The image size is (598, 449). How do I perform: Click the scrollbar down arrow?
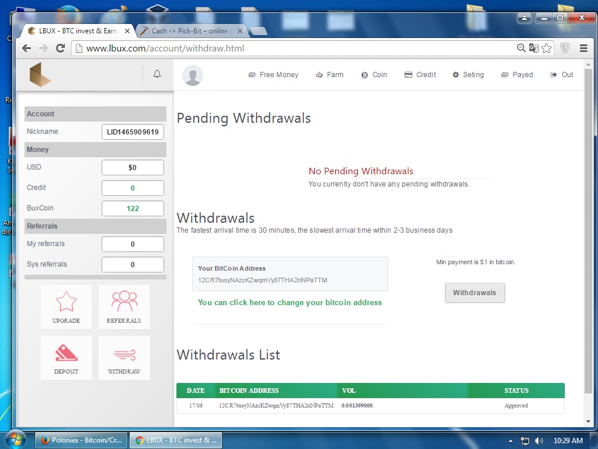coord(588,422)
